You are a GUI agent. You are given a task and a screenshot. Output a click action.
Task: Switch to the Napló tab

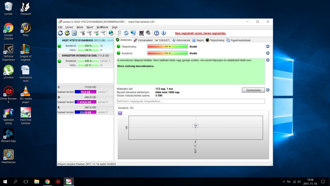coord(198,40)
